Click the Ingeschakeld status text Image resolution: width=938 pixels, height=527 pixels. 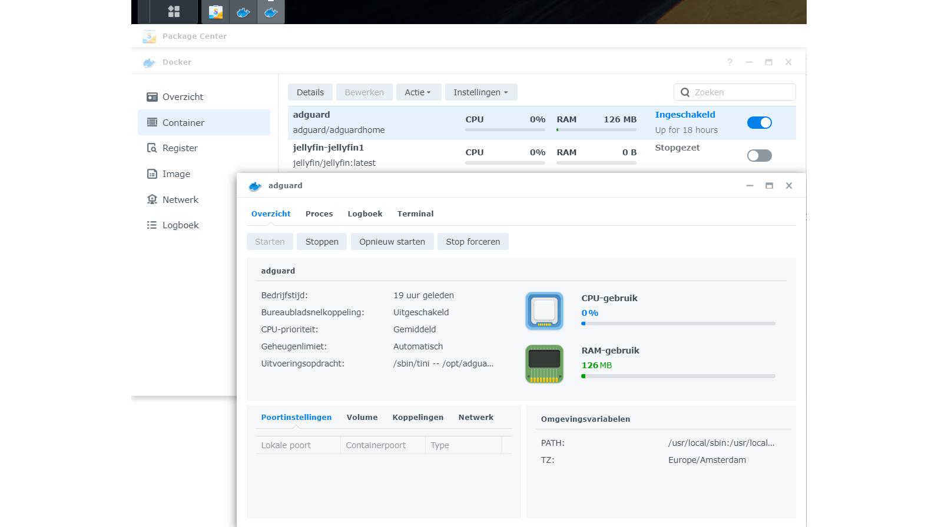pos(685,115)
